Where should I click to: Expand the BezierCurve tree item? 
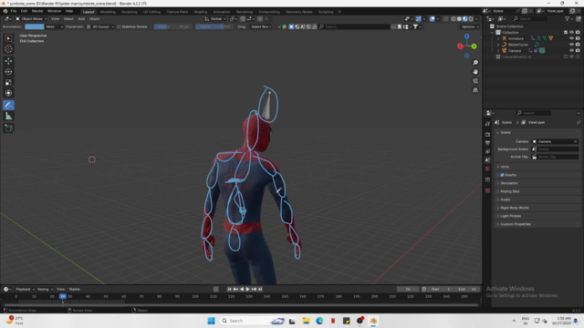click(x=498, y=45)
